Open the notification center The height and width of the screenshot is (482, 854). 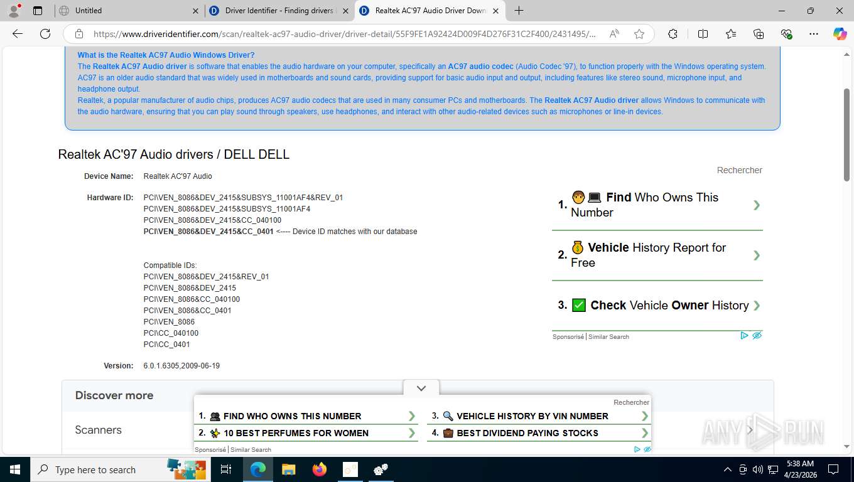833,469
